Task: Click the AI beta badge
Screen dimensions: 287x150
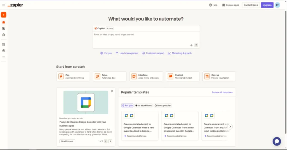Action: tap(110, 28)
